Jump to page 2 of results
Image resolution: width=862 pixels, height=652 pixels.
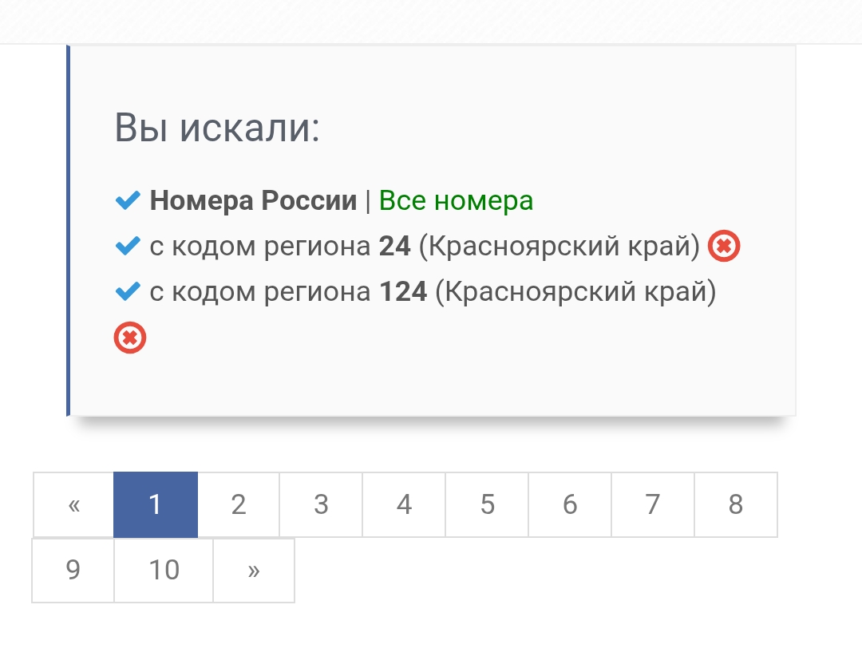click(239, 504)
